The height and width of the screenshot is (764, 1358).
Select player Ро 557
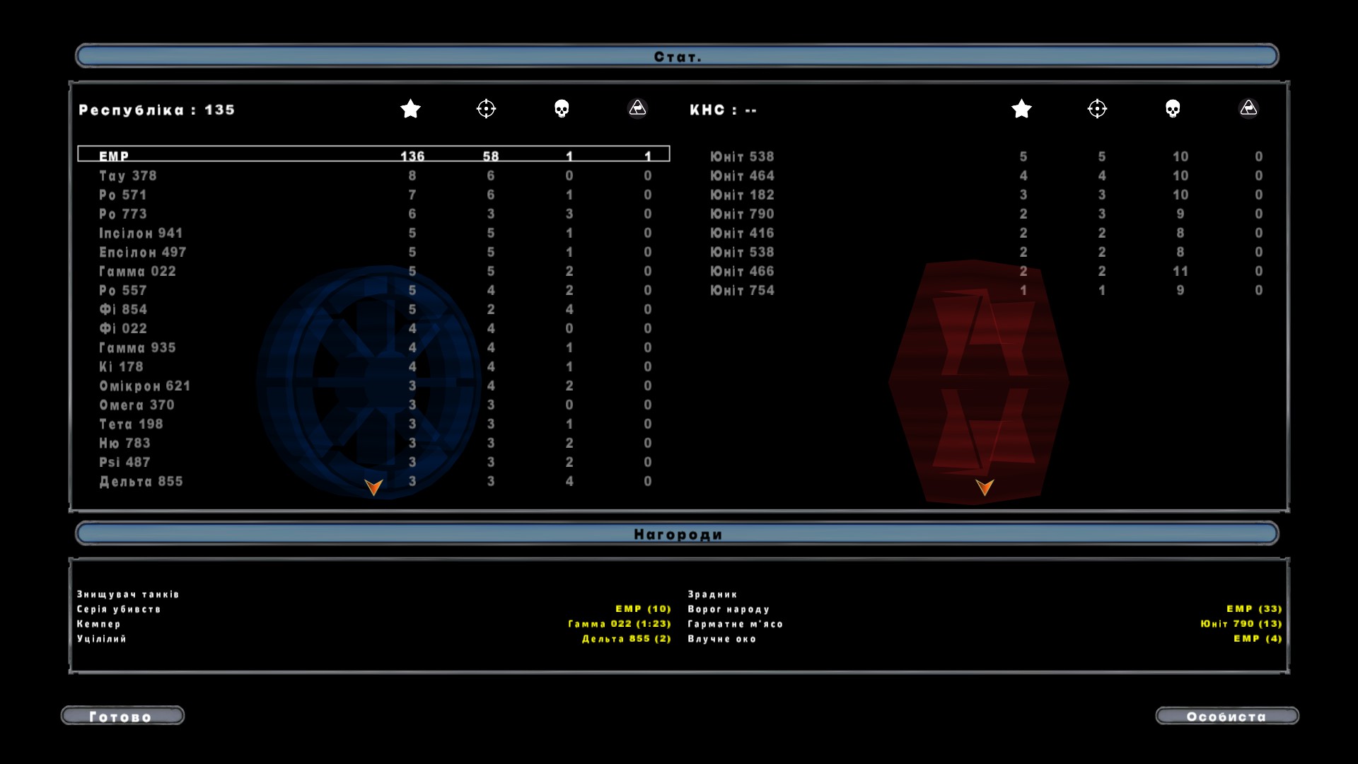[373, 290]
